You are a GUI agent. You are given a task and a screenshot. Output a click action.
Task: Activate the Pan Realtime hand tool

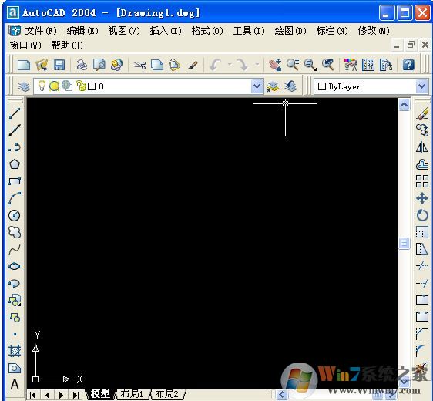275,66
